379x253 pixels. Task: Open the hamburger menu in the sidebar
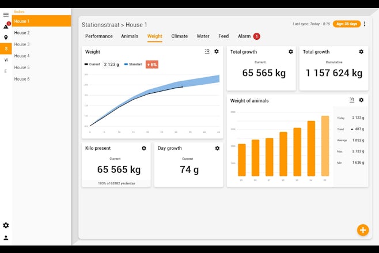coord(6,15)
